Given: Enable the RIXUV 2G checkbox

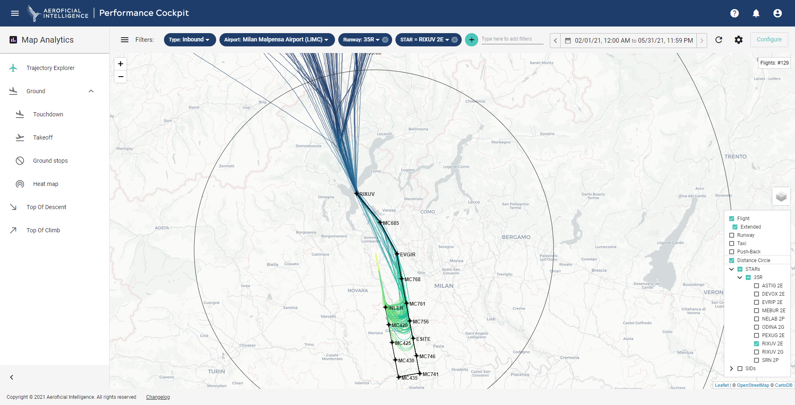Looking at the screenshot, I should (756, 352).
